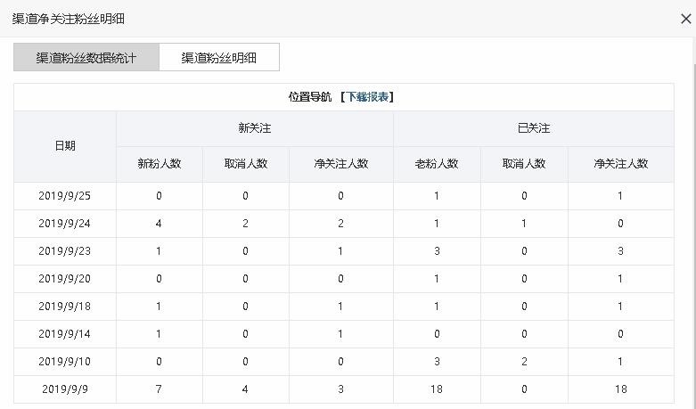The image size is (696, 409).
Task: Select the 2019/9/9 date cell
Action: click(65, 389)
